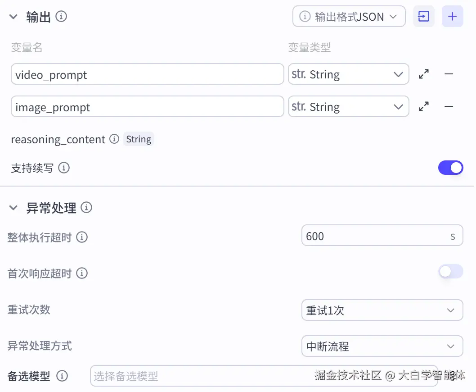Click info icon next to 整体执行超时
The height and width of the screenshot is (392, 476).
(x=82, y=237)
